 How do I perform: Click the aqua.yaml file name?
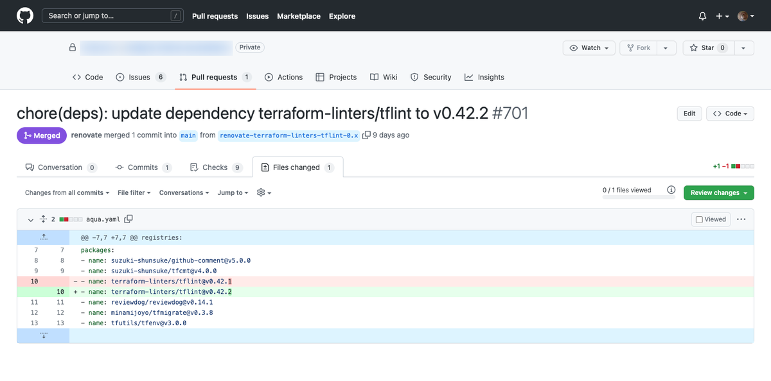(x=103, y=219)
